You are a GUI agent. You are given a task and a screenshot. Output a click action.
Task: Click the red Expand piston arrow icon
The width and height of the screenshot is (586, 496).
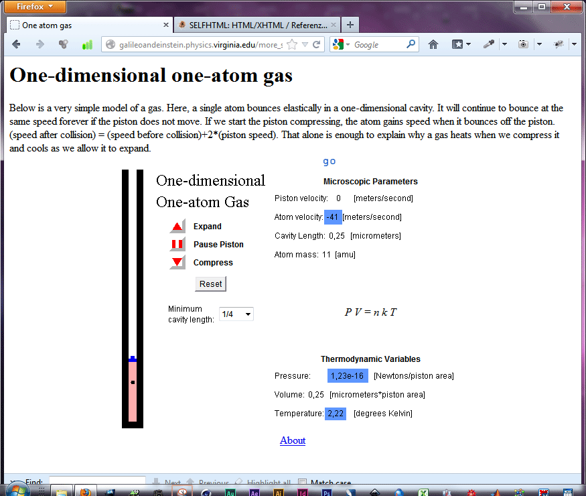click(x=177, y=227)
